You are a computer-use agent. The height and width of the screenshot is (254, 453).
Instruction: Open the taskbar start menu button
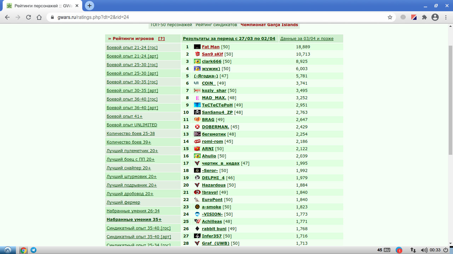point(7,250)
